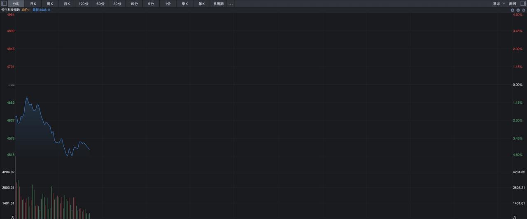Screen dimensions: 527x219
Task: Select the 60分 period tab
Action: (100, 4)
